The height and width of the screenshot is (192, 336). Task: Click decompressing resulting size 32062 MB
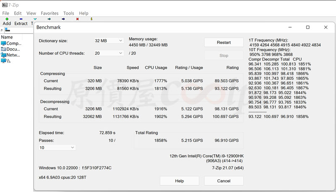pyautogui.click(x=92, y=117)
